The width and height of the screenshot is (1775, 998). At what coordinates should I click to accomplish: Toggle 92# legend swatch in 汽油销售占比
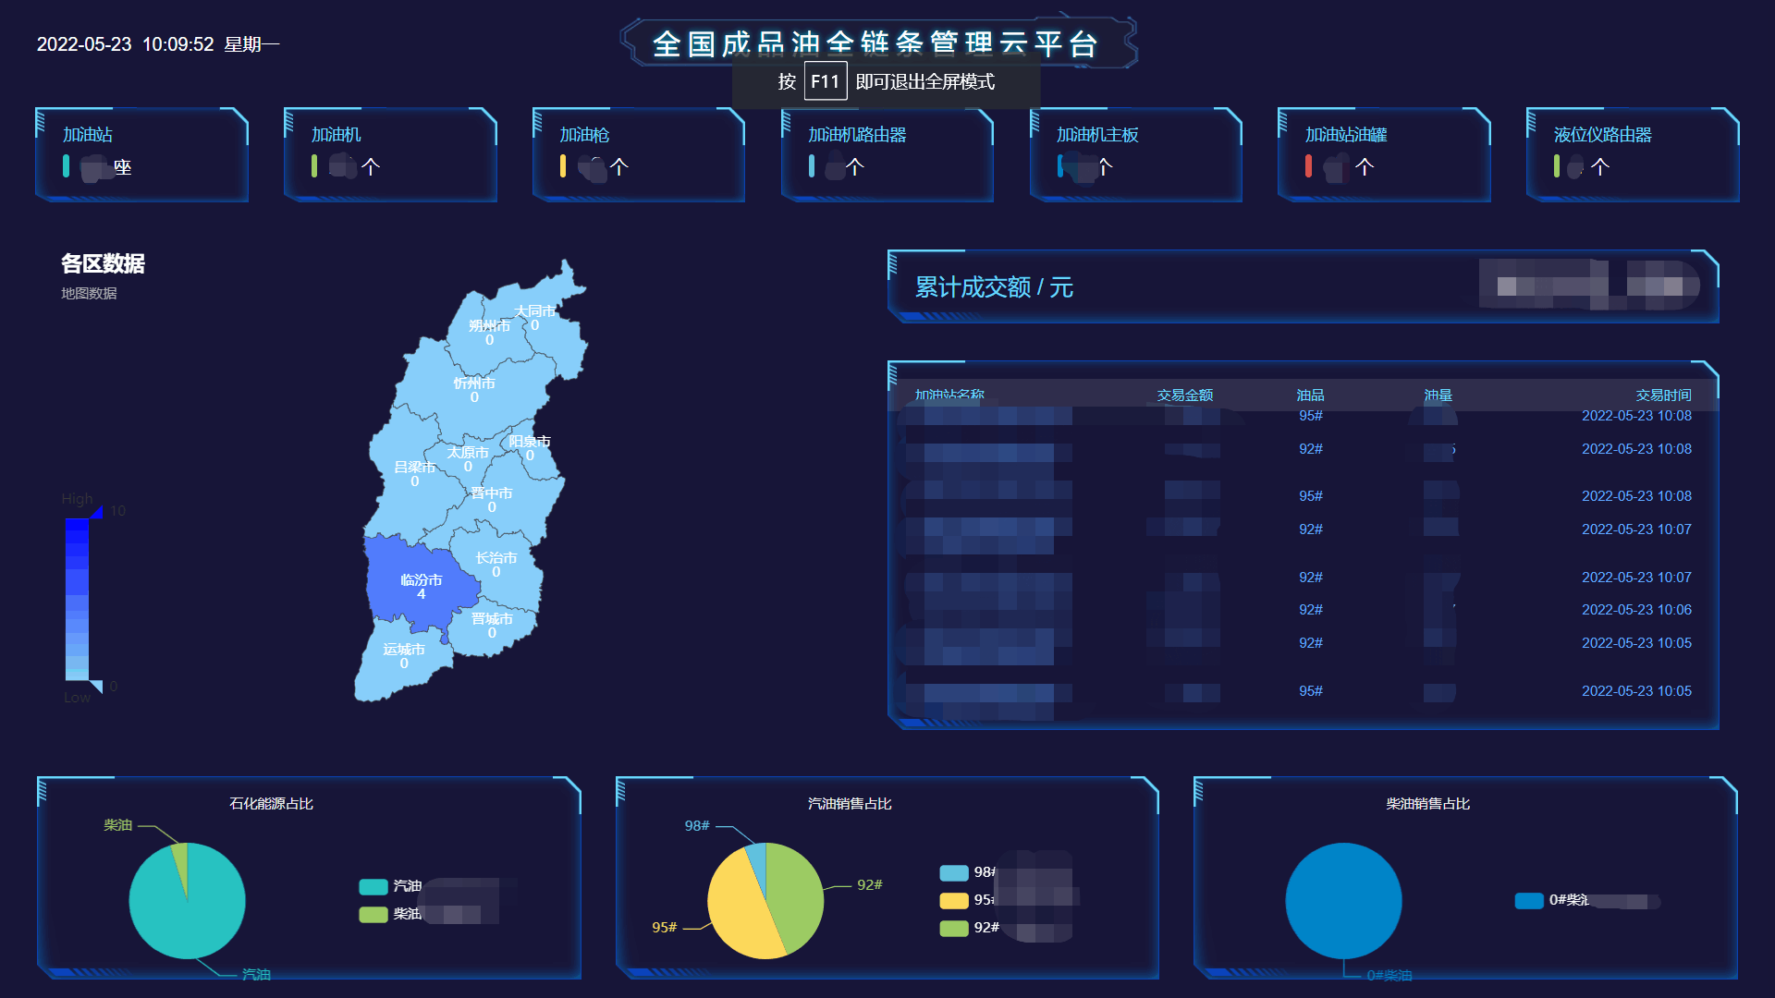953,929
